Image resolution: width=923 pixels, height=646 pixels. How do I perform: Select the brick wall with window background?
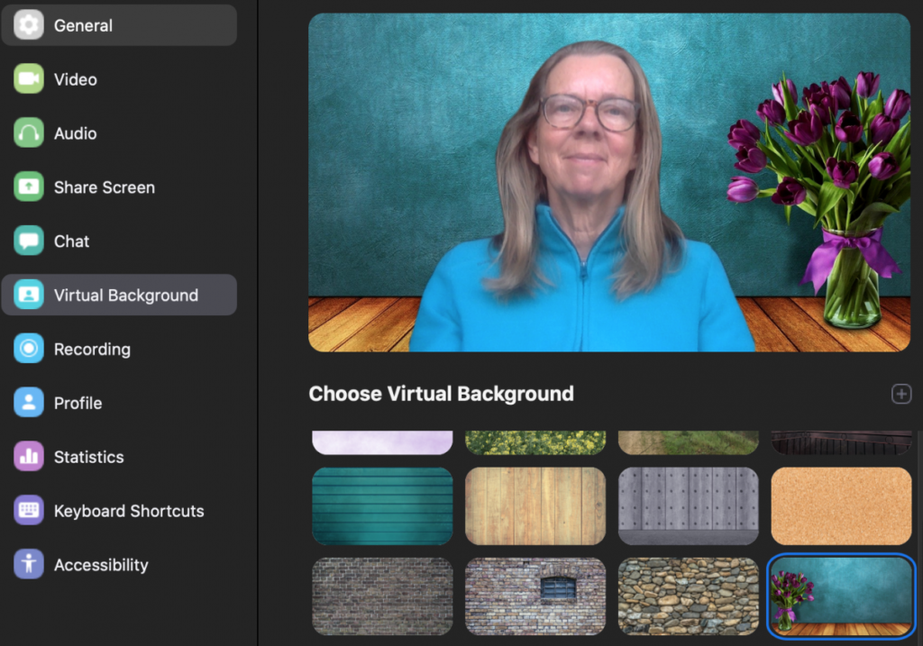click(535, 596)
